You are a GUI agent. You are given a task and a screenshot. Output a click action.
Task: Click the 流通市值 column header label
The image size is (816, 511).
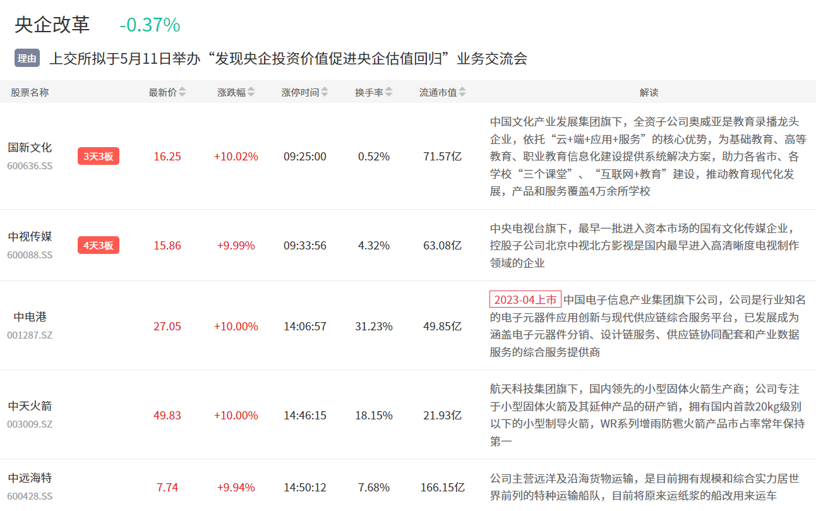pos(438,92)
